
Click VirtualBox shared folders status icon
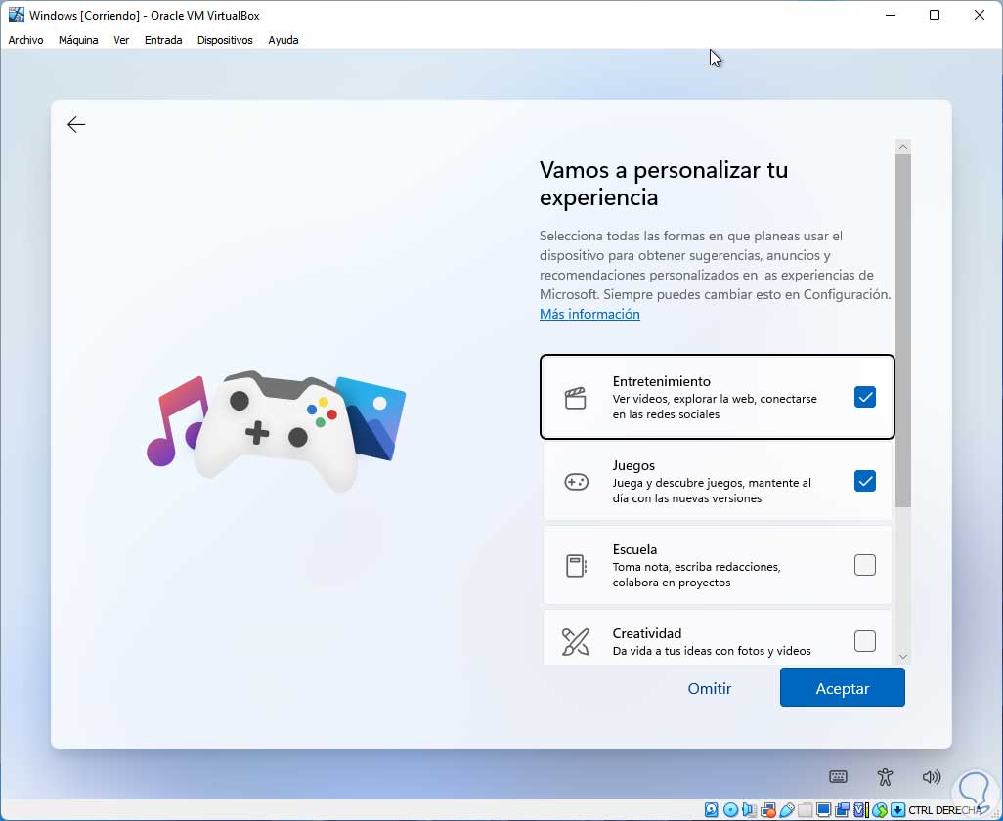[x=806, y=810]
